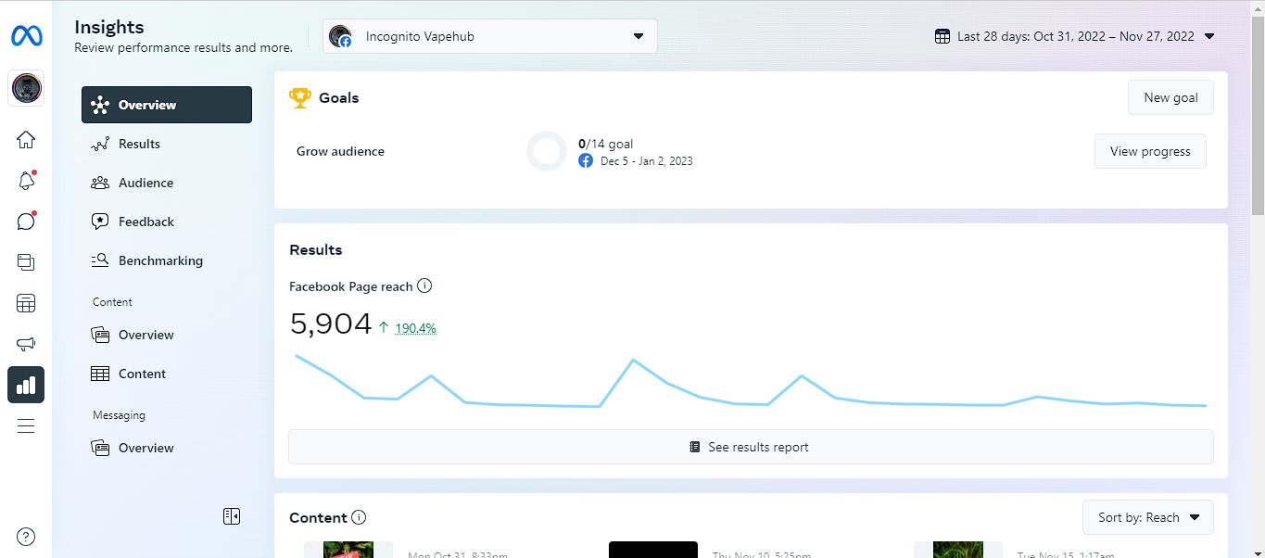Open Posts and stories planner icon
Screen dimensions: 1265x558
coord(26,262)
